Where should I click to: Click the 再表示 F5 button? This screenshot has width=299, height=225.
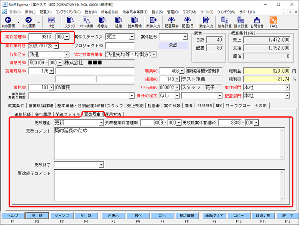click(x=114, y=215)
